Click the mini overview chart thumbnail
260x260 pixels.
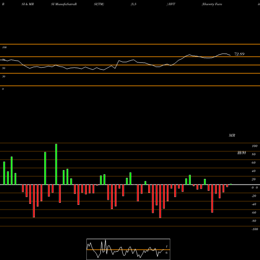pyautogui.click(x=128, y=249)
